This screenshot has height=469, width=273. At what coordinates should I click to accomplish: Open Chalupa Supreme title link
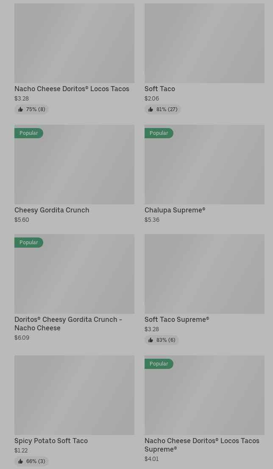coord(175,210)
